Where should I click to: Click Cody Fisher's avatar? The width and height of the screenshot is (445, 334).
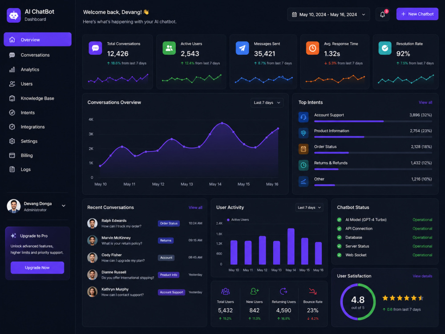point(92,257)
